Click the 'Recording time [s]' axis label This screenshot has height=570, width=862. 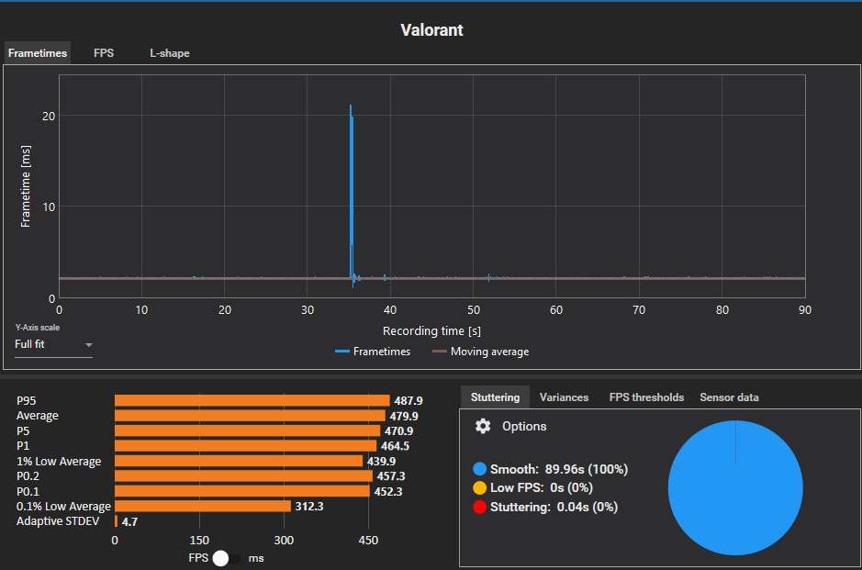click(431, 331)
